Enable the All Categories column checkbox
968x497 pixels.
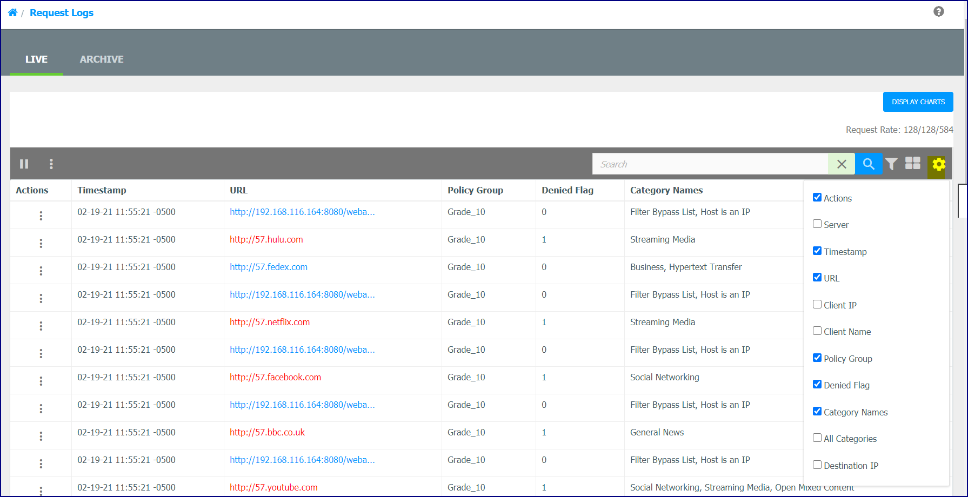tap(817, 438)
